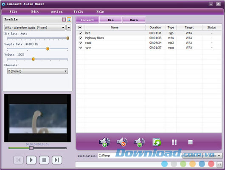
Task: Open the File menu
Action: (x=13, y=12)
